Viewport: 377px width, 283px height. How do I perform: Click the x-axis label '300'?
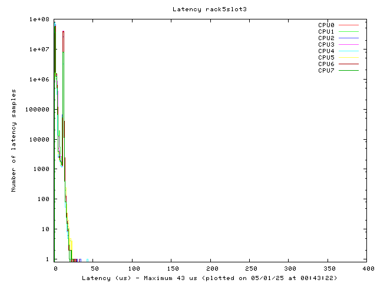click(x=290, y=269)
